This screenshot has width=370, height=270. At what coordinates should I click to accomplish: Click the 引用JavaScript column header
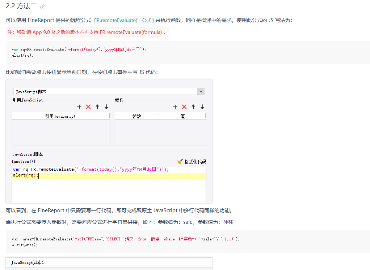[61, 116]
